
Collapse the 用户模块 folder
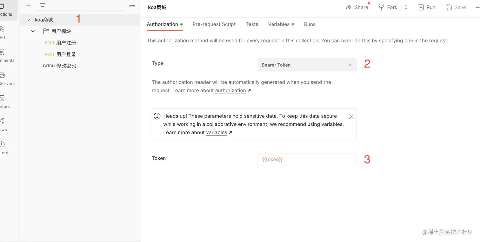33,31
